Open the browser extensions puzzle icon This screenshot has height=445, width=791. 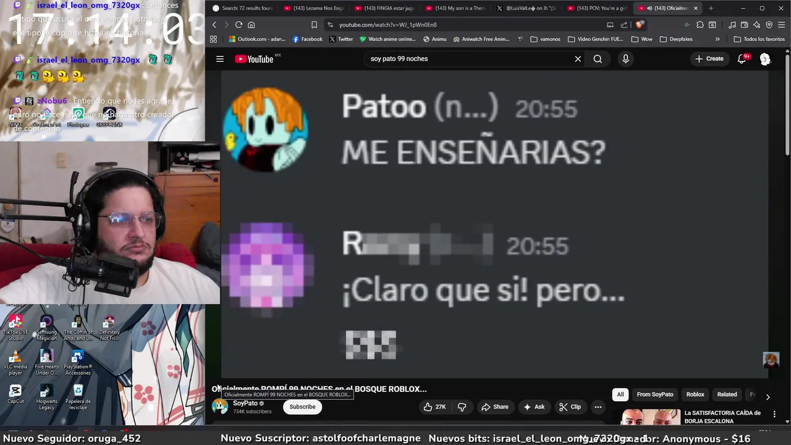(x=700, y=25)
